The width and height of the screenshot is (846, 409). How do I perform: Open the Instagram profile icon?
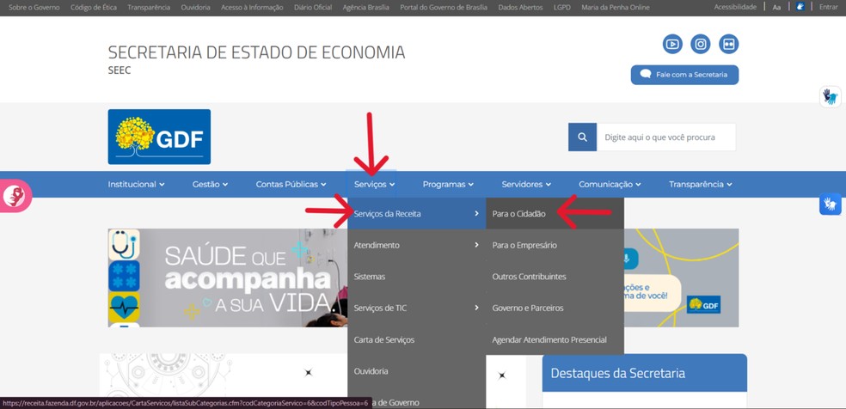pyautogui.click(x=701, y=44)
